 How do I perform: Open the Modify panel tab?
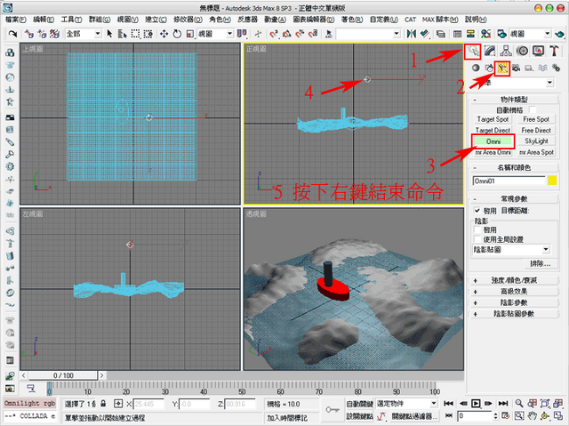pos(490,52)
